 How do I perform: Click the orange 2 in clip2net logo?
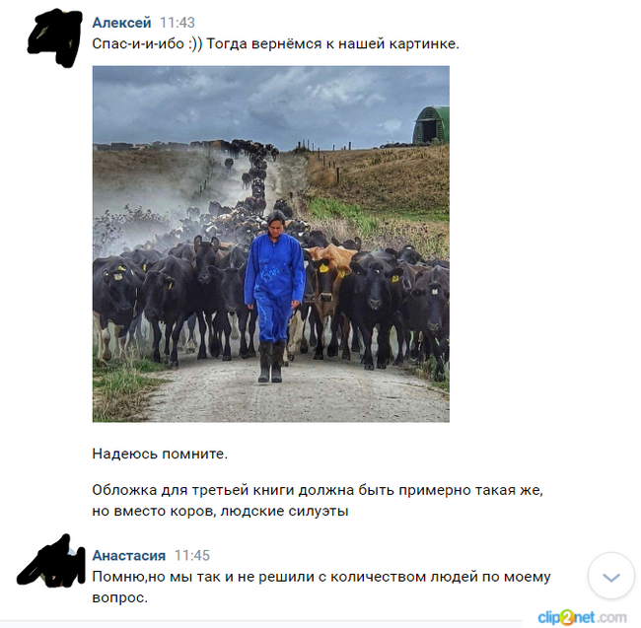567,617
